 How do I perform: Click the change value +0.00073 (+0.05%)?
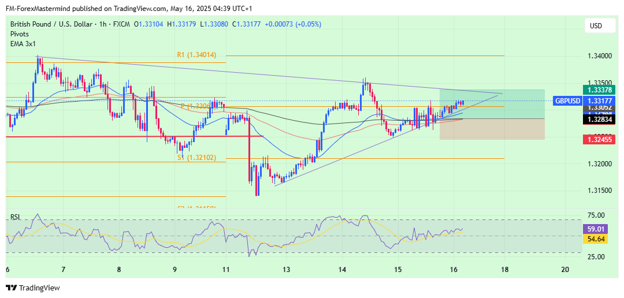tap(292, 24)
